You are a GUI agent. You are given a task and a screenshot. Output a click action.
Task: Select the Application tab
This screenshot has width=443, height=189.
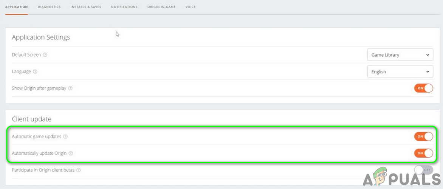16,7
